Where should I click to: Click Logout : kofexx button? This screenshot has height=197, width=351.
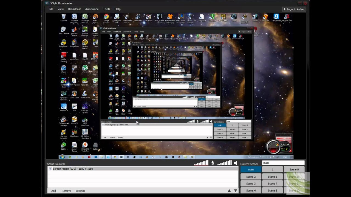coord(294,9)
